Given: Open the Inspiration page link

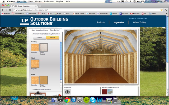Looking at the screenshot, I should point(119,23).
